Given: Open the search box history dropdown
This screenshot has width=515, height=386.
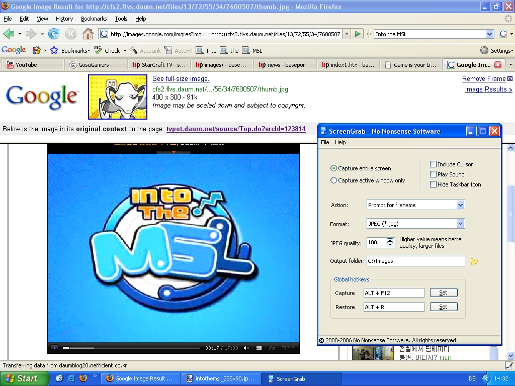Looking at the screenshot, I should (x=489, y=34).
